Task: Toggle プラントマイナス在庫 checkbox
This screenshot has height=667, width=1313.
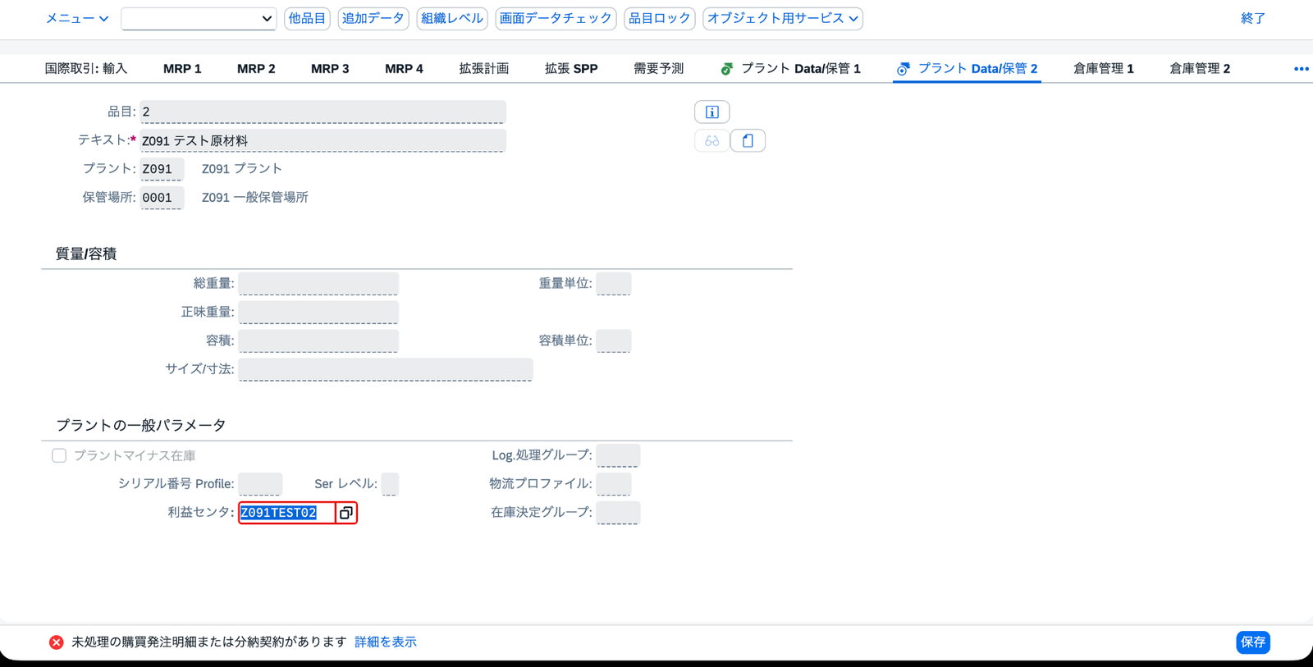Action: [59, 455]
